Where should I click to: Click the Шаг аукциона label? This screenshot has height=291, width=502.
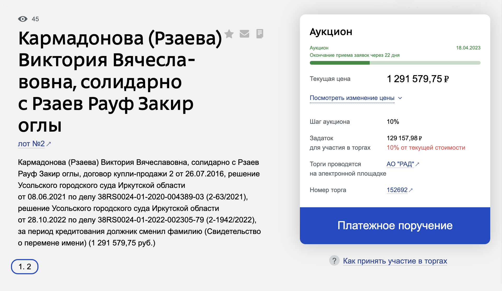pyautogui.click(x=330, y=122)
